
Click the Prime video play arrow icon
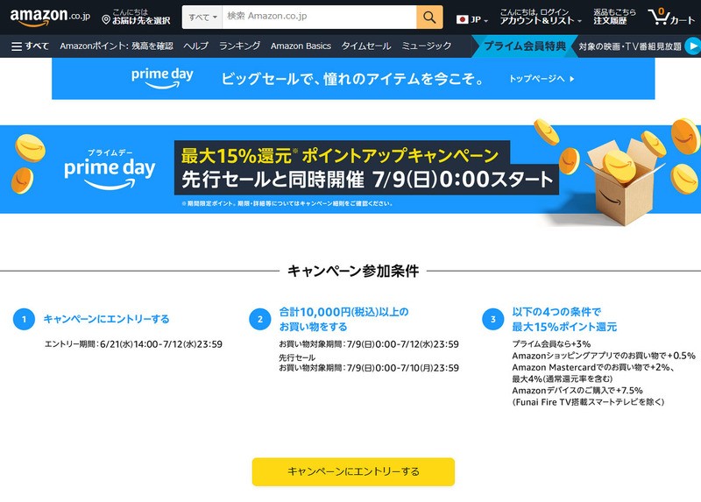click(x=693, y=46)
